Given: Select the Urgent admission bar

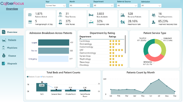Looking at the screenshot, I should 54,43.
